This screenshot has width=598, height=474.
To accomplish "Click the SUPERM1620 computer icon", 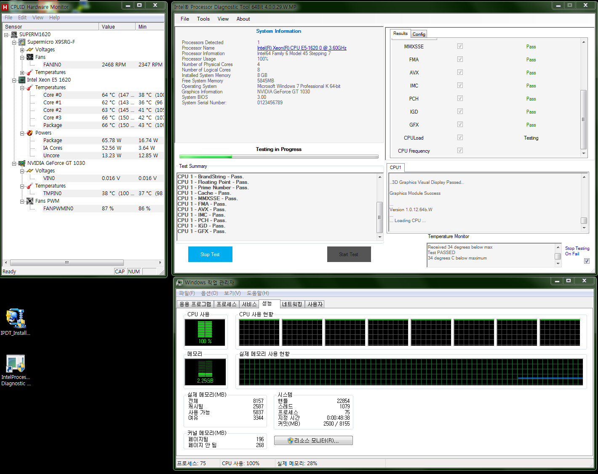I will 14,34.
